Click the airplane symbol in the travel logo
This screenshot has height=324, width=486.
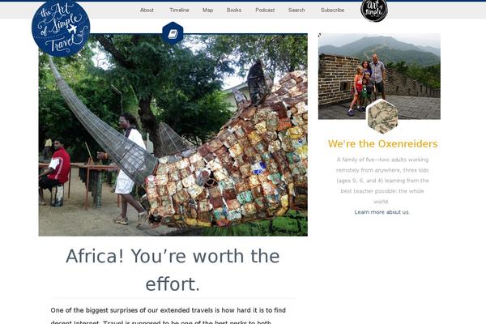[x=72, y=29]
